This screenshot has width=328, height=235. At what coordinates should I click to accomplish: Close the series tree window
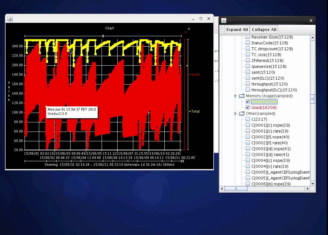pyautogui.click(x=311, y=21)
